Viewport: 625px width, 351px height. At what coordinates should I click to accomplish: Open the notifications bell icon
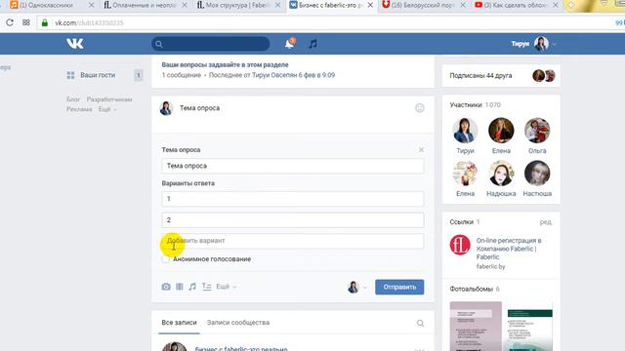[289, 44]
